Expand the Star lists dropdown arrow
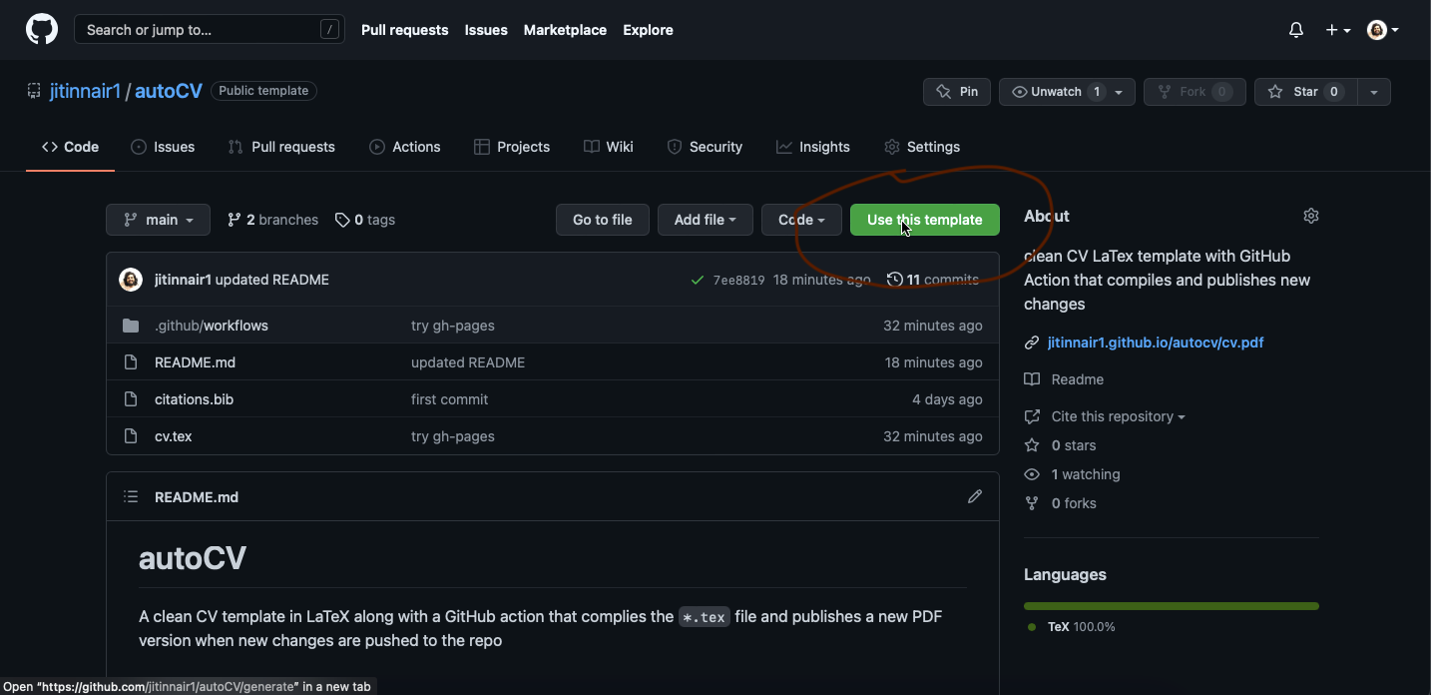This screenshot has height=695, width=1431. click(1374, 92)
